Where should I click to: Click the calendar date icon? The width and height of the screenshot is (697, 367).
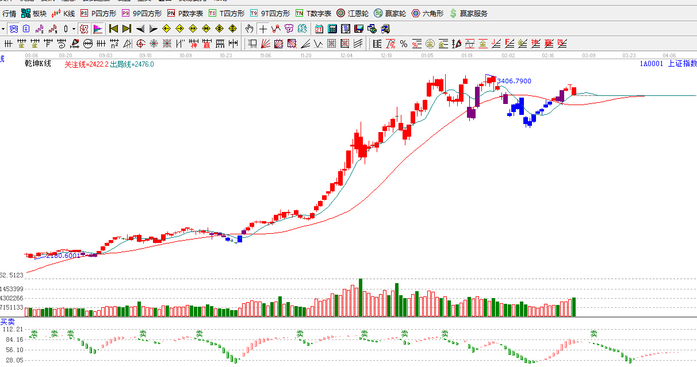(319, 29)
